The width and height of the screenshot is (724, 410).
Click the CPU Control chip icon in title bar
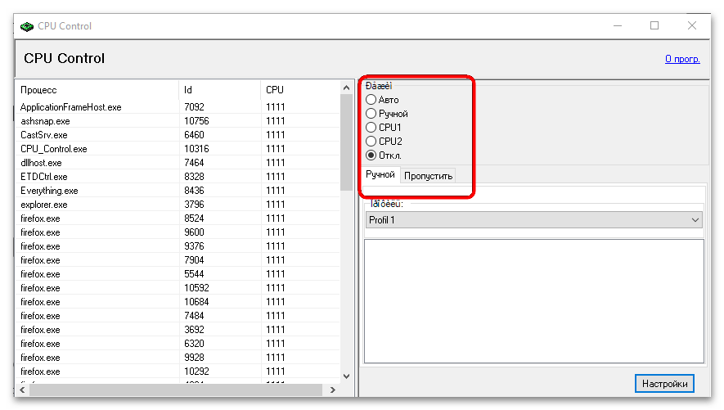coord(27,26)
